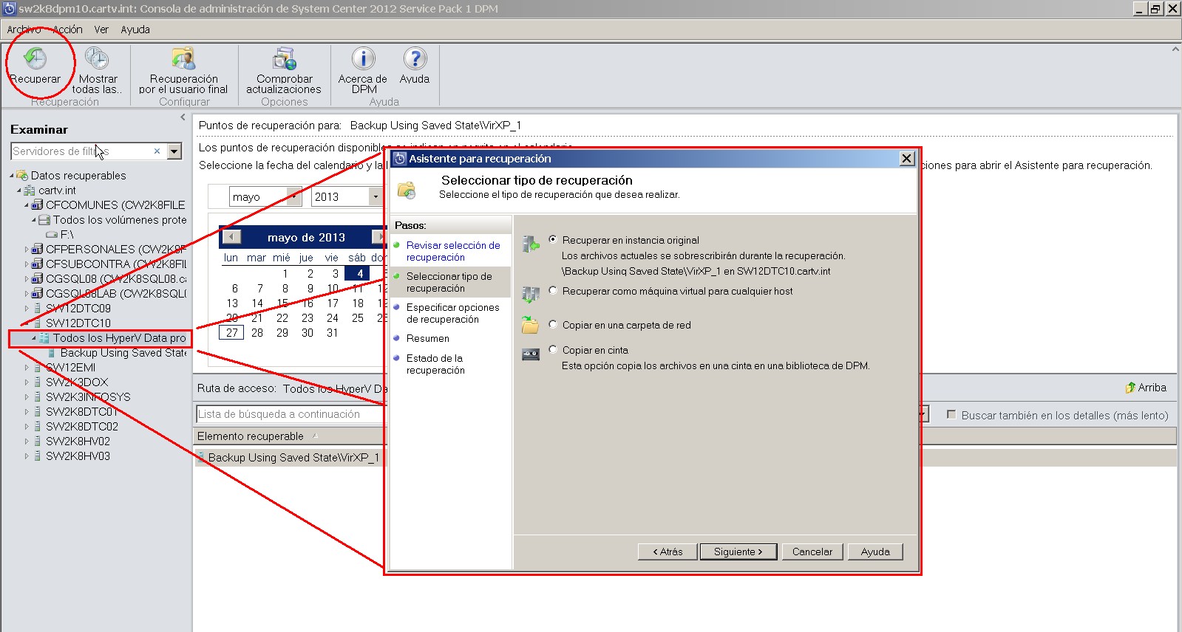This screenshot has height=632, width=1182.
Task: Click the Servidores de filtros input field
Action: [87, 151]
